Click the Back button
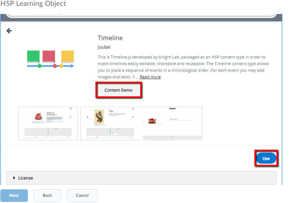 47,195
